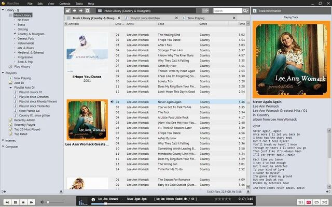Screen dimensions: 332x207
Task: Open the View menu
Action: click(x=51, y=4)
